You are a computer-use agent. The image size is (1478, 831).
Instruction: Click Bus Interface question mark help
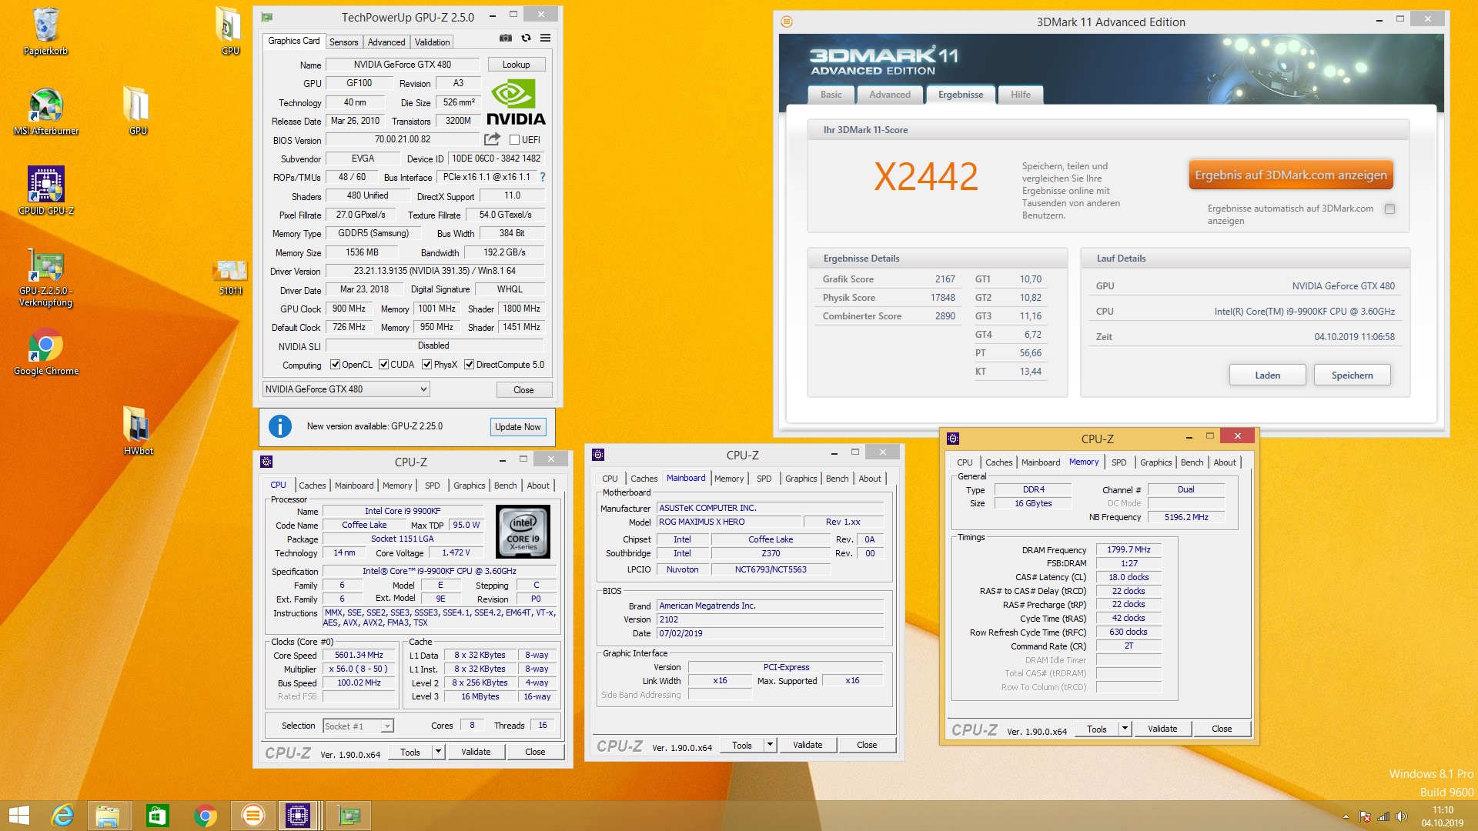coord(542,177)
